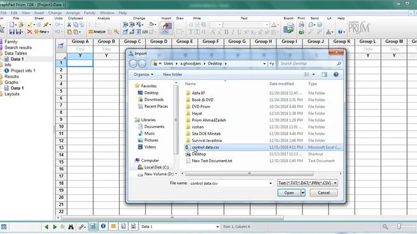Click the Print icon in toolbar
This screenshot has height=234, width=417.
click(301, 25)
